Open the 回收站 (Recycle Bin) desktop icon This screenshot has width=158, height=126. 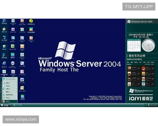[x=4, y=47]
